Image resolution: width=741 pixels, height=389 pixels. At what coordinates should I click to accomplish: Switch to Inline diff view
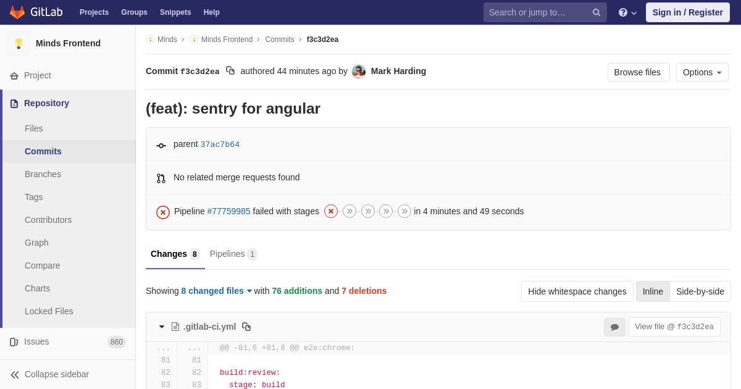coord(653,291)
